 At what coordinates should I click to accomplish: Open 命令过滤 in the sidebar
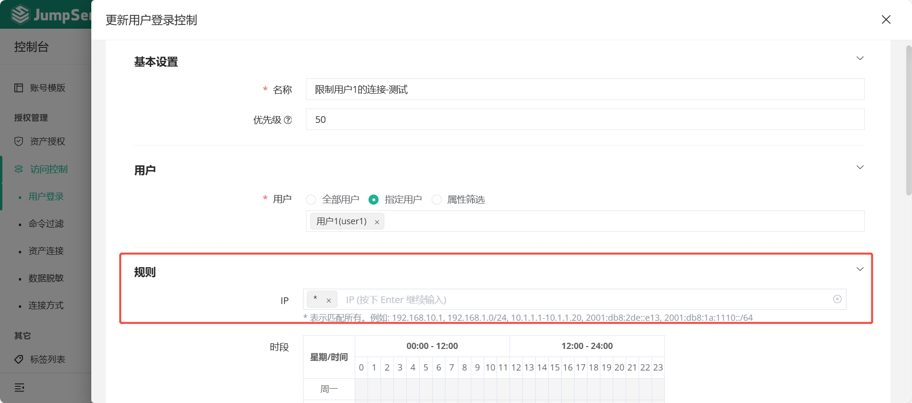click(46, 224)
